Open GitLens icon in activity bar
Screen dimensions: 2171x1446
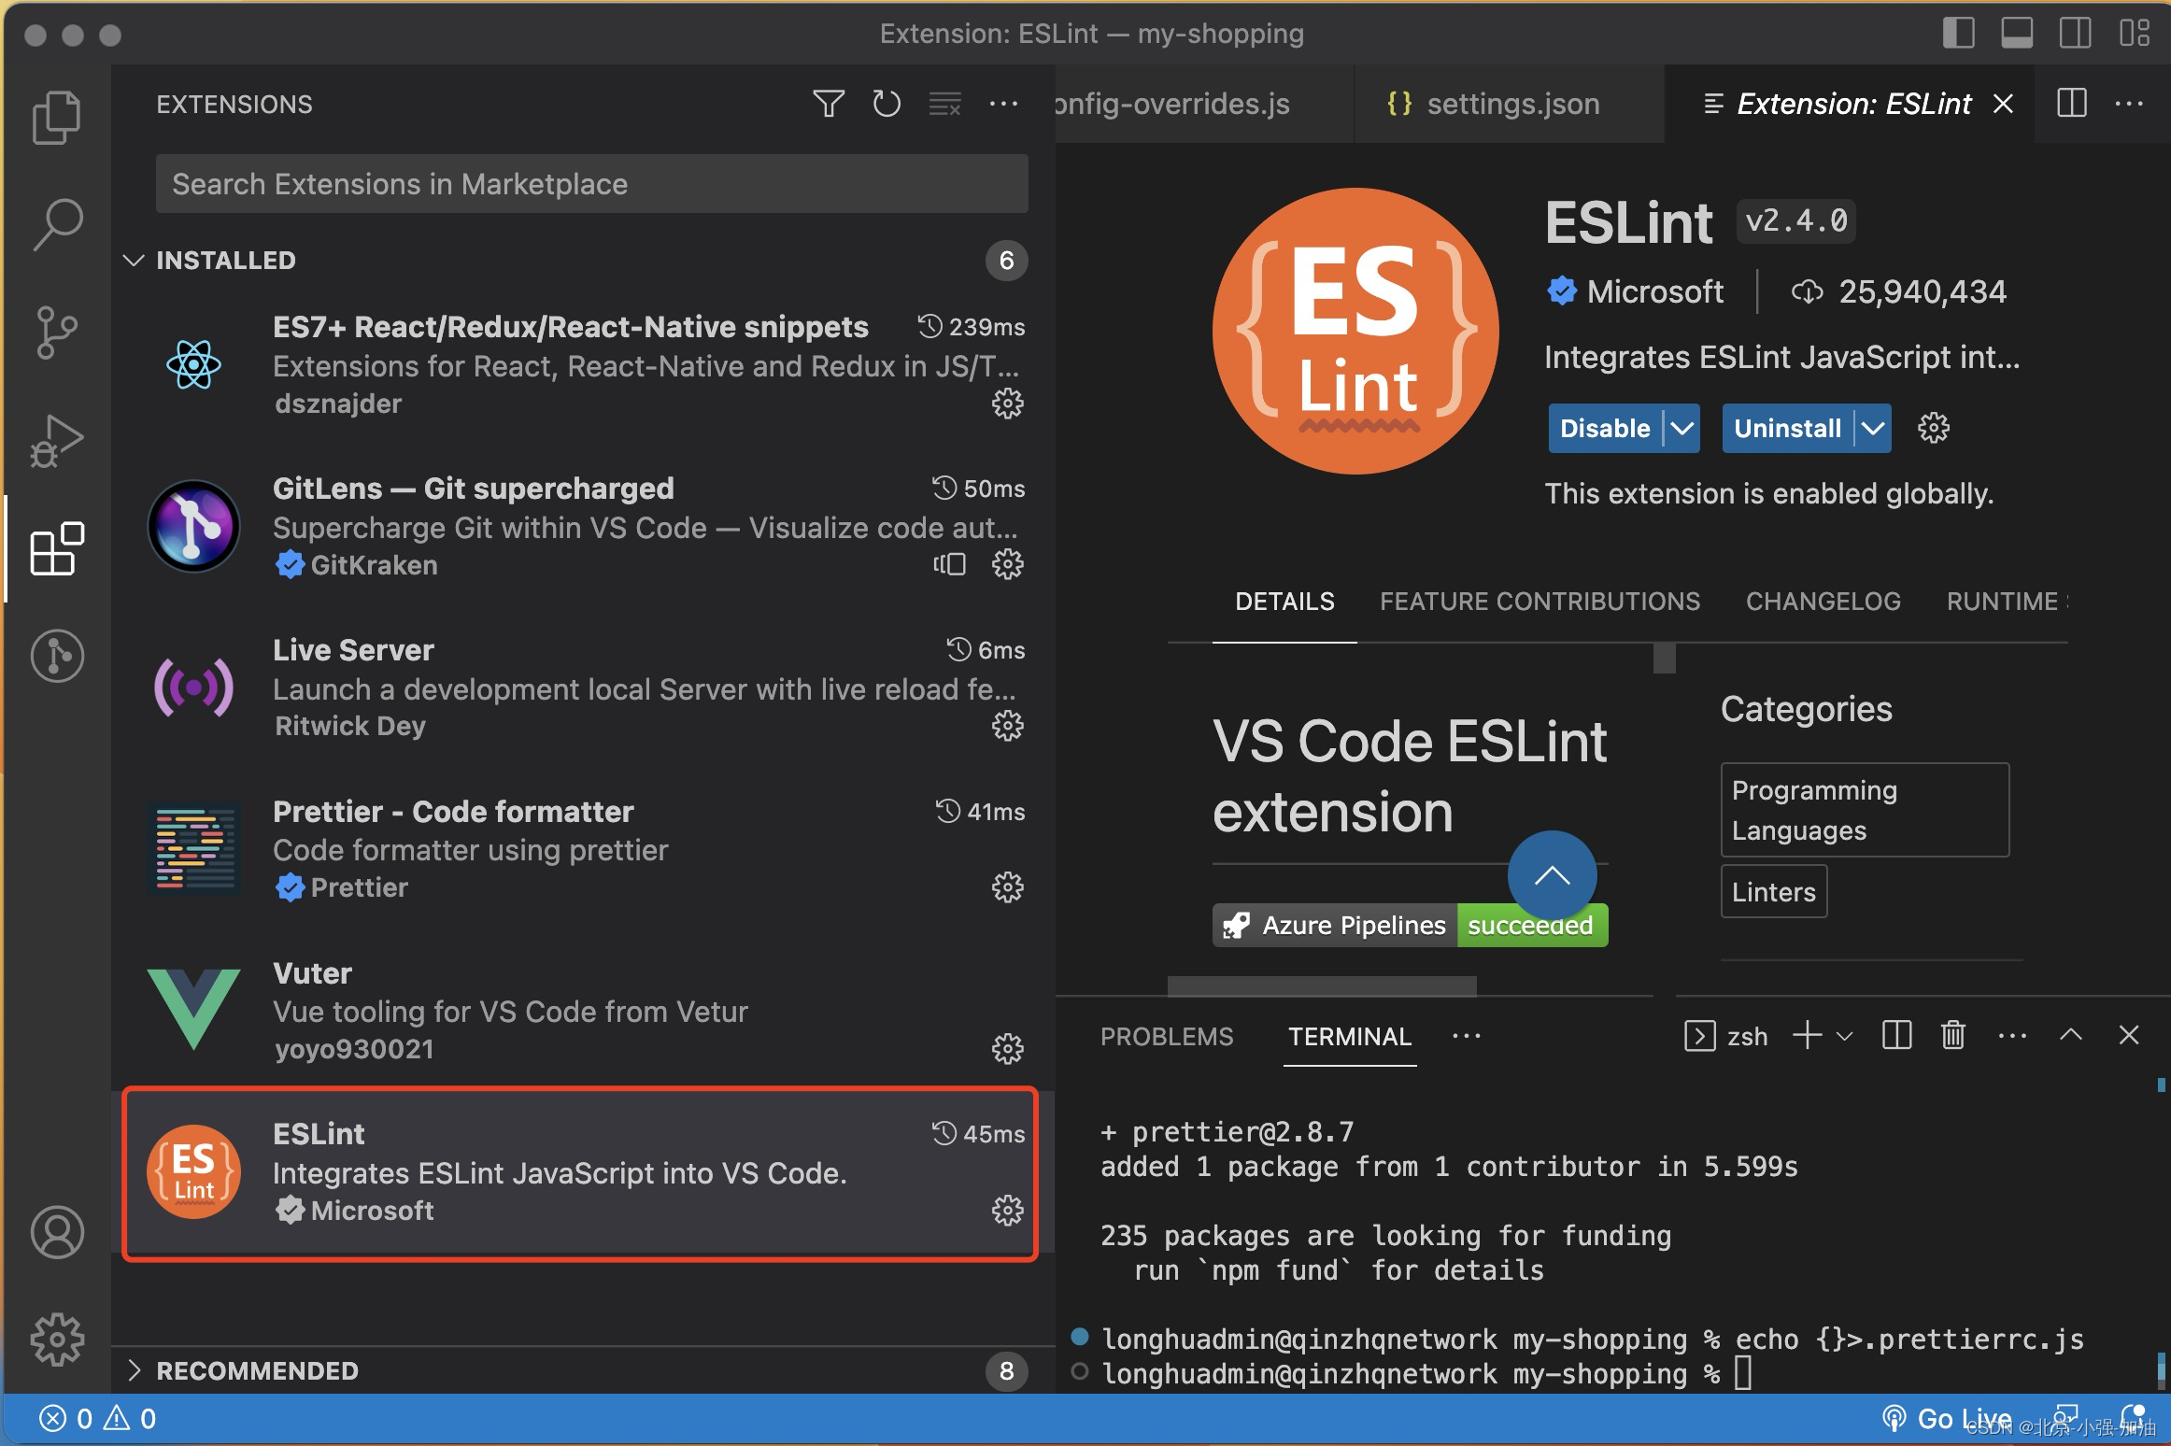tap(56, 656)
